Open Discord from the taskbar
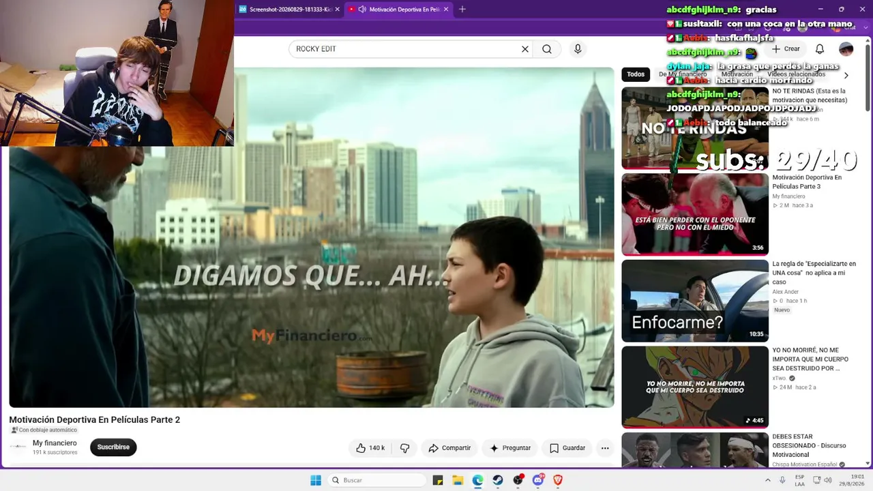The image size is (873, 491). tap(538, 480)
